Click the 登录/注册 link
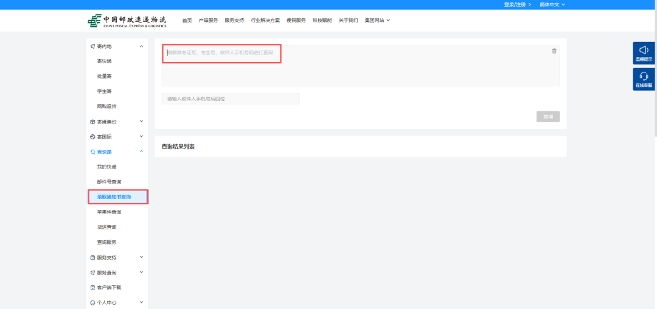The height and width of the screenshot is (309, 657). tap(518, 5)
